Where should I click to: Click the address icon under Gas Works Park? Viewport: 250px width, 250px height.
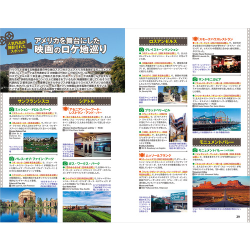(63, 189)
